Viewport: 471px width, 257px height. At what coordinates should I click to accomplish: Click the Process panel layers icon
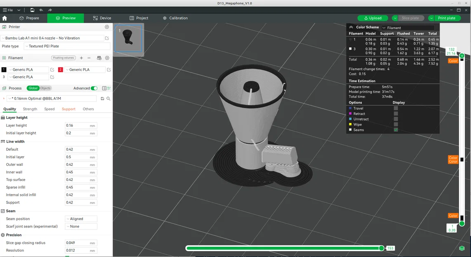(5, 88)
